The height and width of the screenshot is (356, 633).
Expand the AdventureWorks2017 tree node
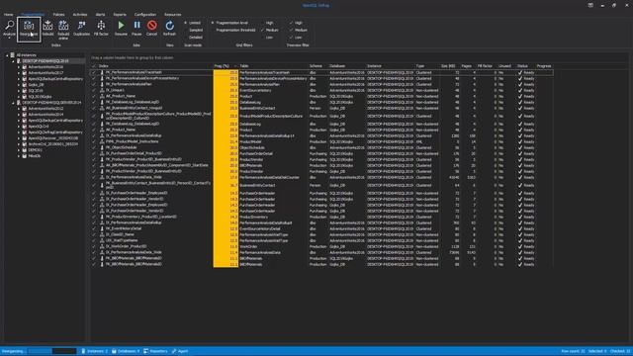[x=19, y=73]
